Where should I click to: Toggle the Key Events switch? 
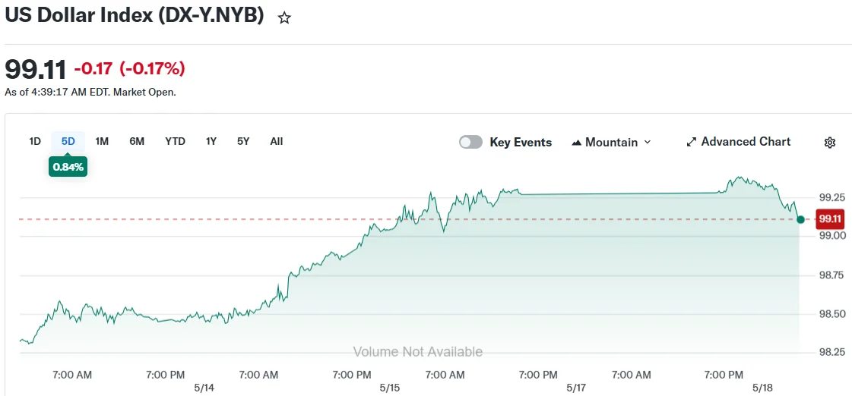tap(470, 142)
